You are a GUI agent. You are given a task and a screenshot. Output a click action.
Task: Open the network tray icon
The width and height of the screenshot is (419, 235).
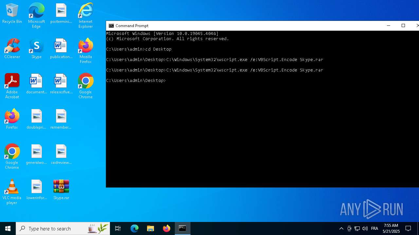[x=357, y=228]
